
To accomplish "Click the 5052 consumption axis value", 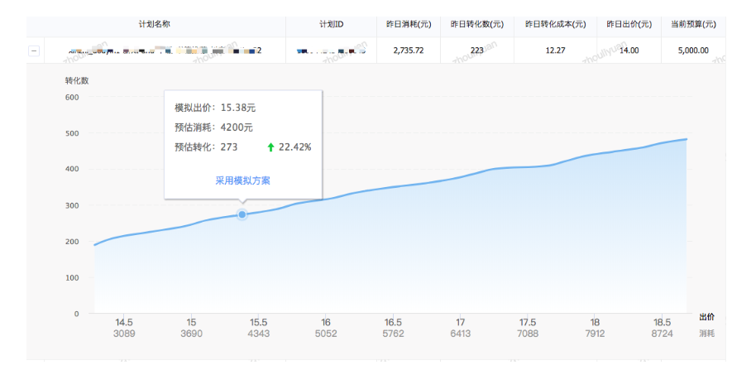I will pos(326,334).
